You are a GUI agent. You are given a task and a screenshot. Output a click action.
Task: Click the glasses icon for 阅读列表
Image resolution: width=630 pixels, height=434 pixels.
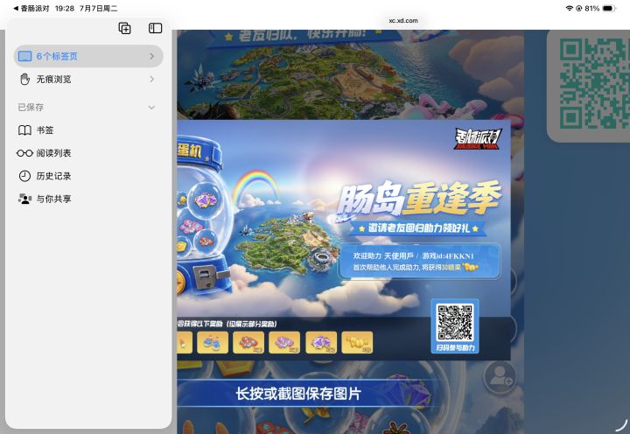(24, 153)
